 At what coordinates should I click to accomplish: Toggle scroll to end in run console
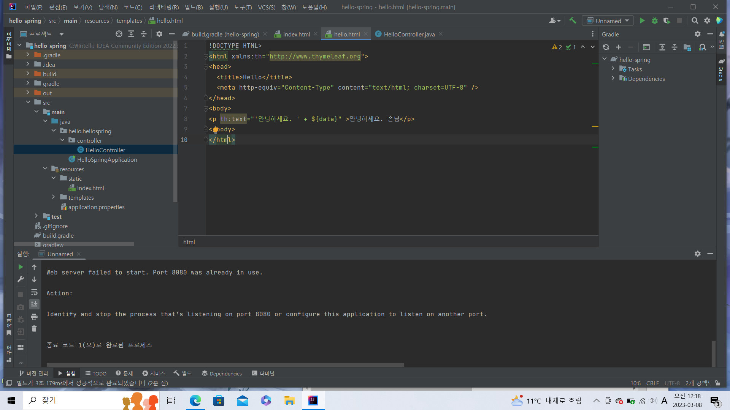tap(34, 304)
